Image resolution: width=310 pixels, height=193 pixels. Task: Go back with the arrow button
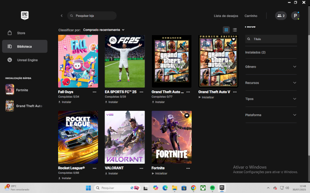pyautogui.click(x=62, y=16)
